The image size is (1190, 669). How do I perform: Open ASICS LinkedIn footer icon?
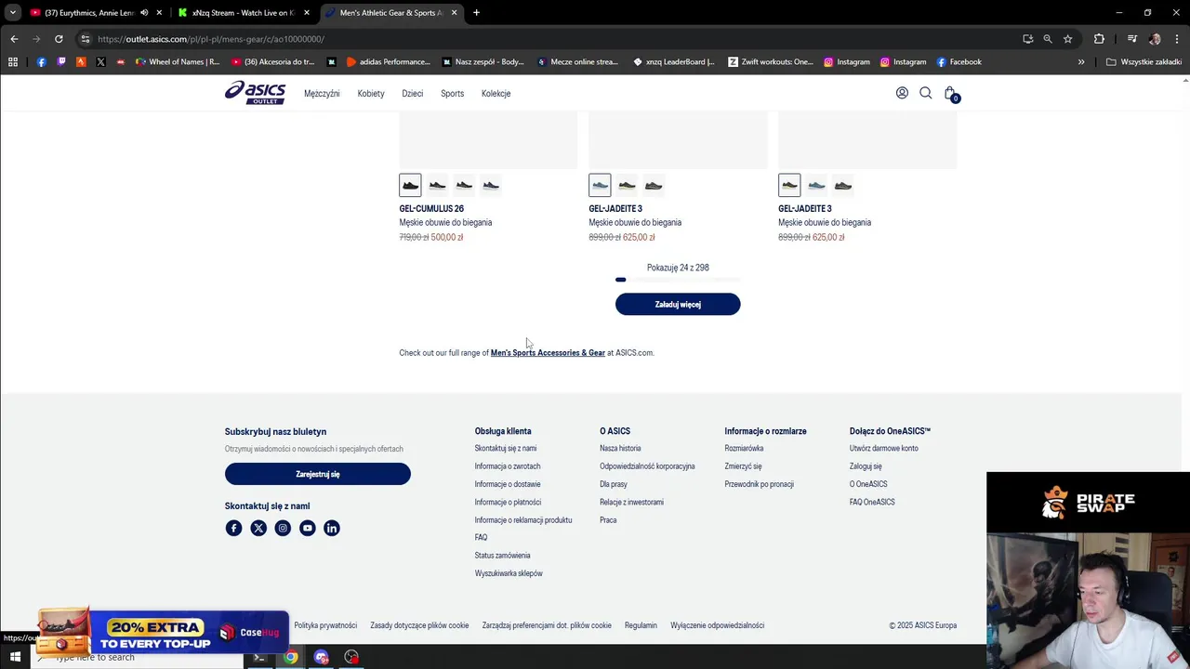click(x=331, y=528)
